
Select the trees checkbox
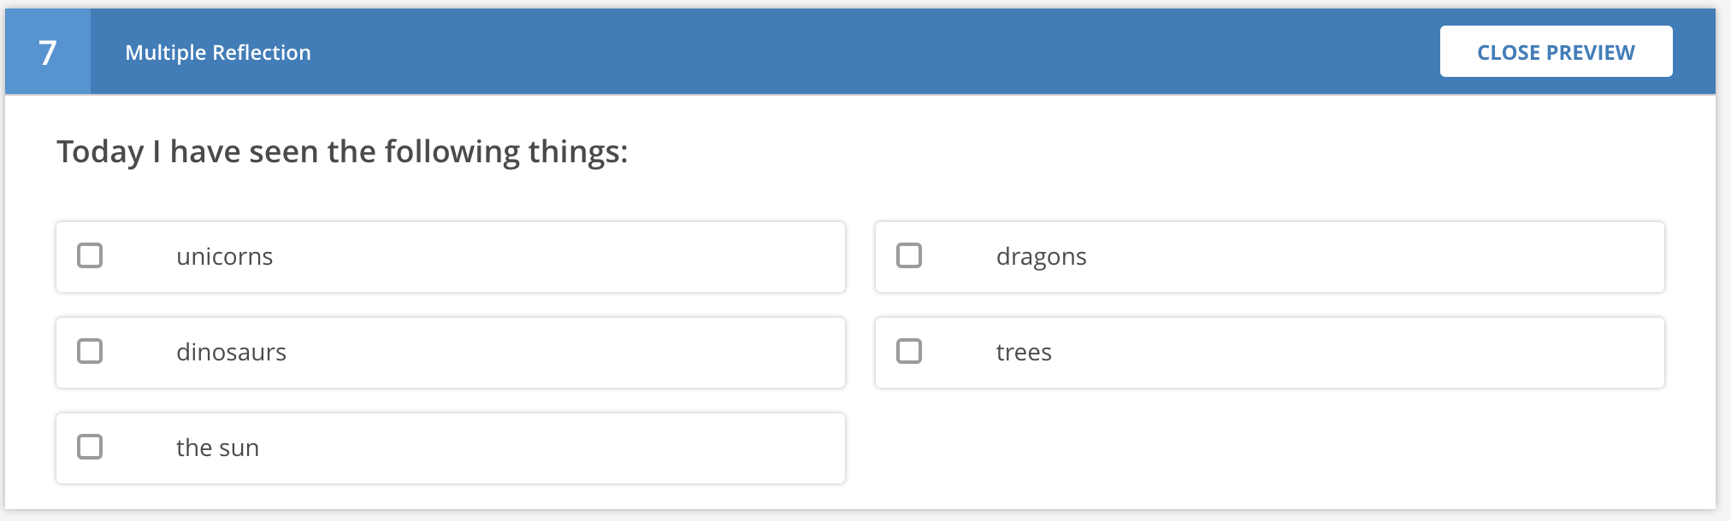coord(909,351)
